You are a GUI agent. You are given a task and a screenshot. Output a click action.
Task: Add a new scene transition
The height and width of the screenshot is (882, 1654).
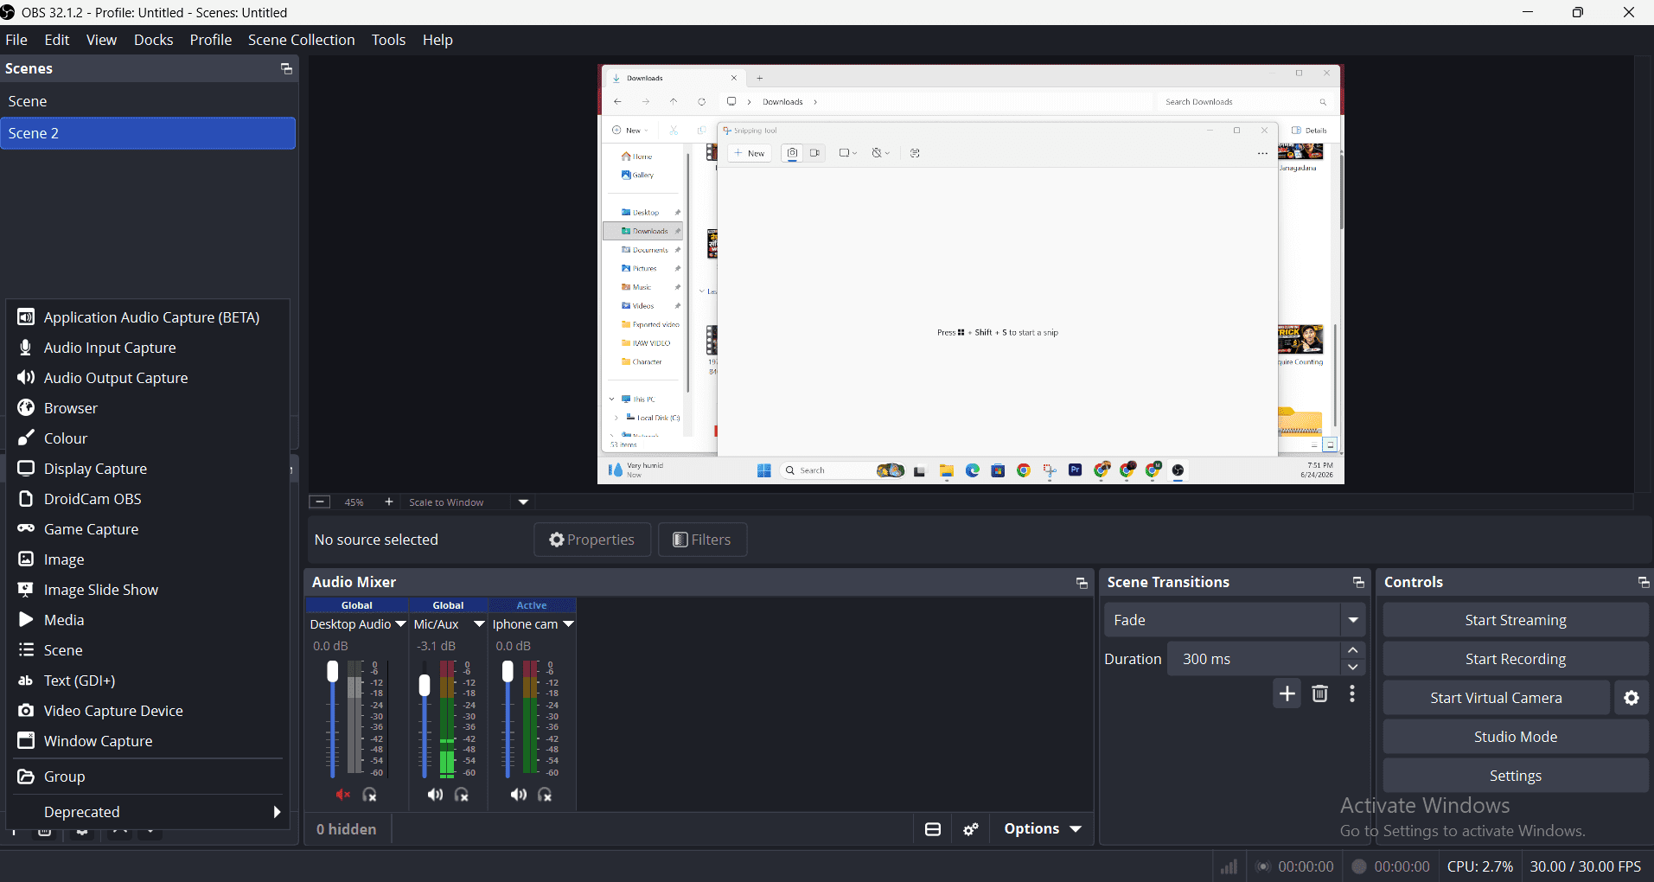point(1287,693)
